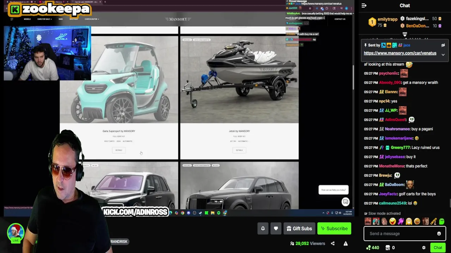This screenshot has width=451, height=253.
Task: Open the channel shop icon
Action: pyautogui.click(x=388, y=248)
